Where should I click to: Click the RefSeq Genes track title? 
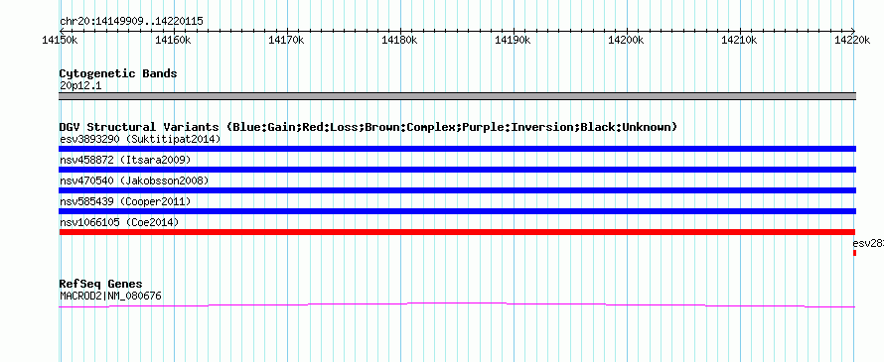101,284
